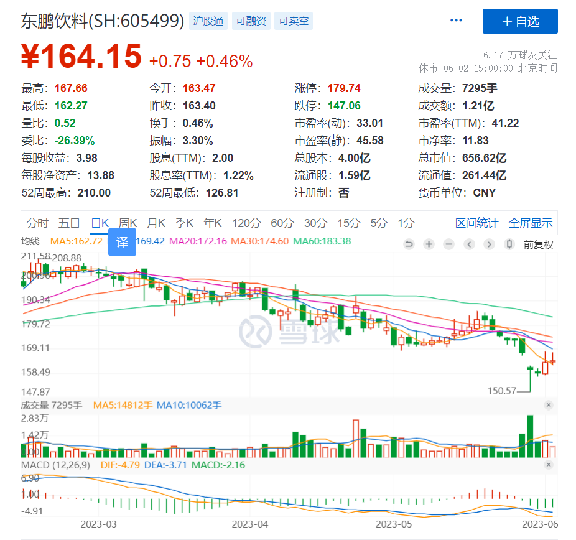Click the volume MA5:14812手 label

(x=123, y=405)
